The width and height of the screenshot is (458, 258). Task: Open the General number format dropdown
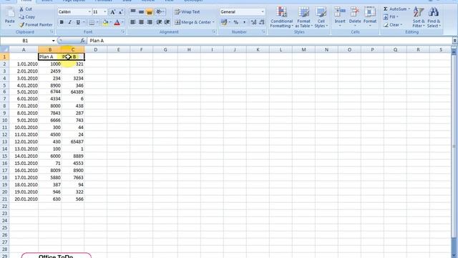click(263, 12)
